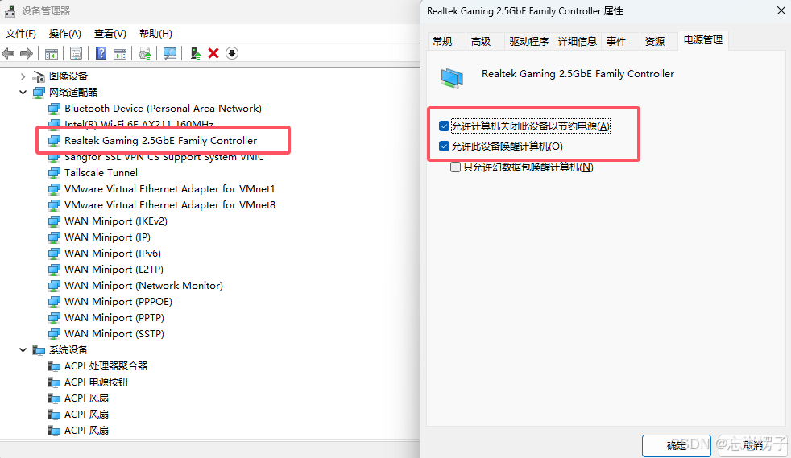Open the 文件(F) menu
The width and height of the screenshot is (791, 458).
21,34
